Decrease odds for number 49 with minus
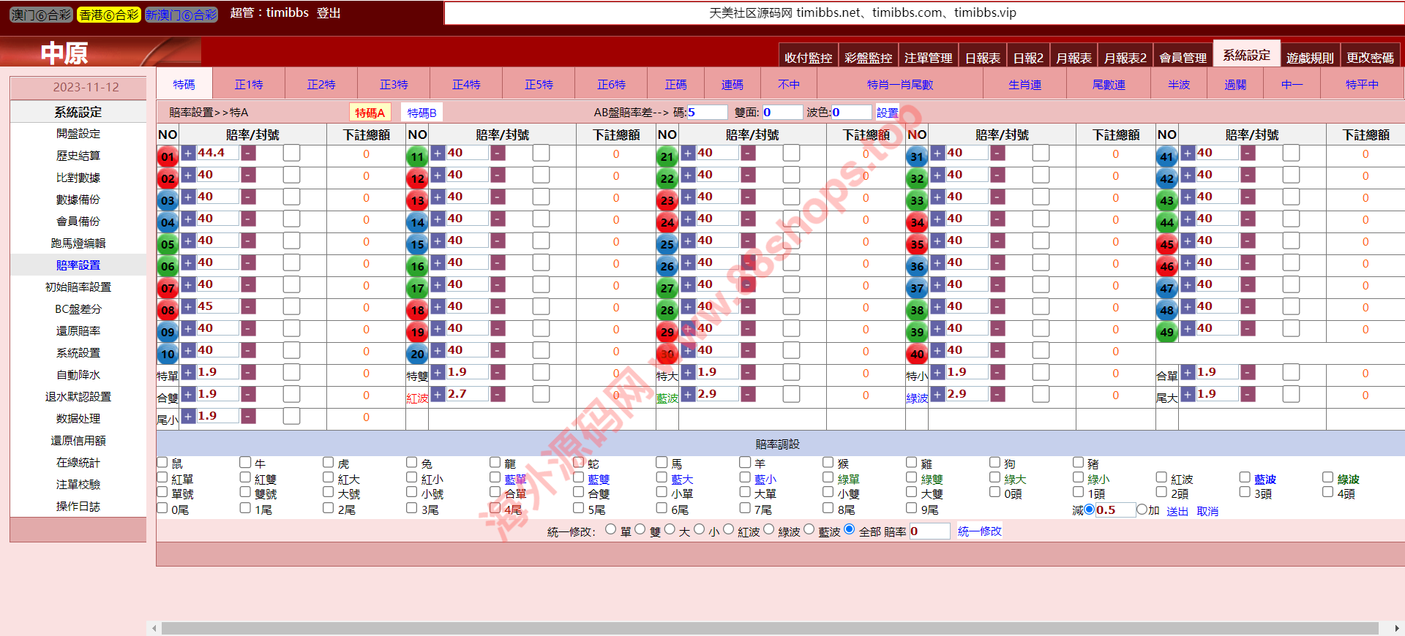The width and height of the screenshot is (1405, 636). tap(1248, 329)
